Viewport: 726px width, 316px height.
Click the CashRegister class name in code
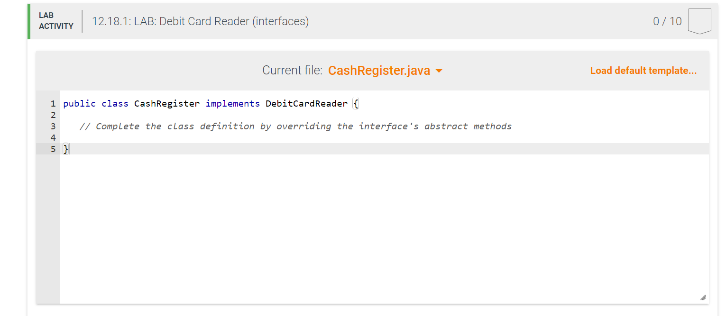(166, 103)
